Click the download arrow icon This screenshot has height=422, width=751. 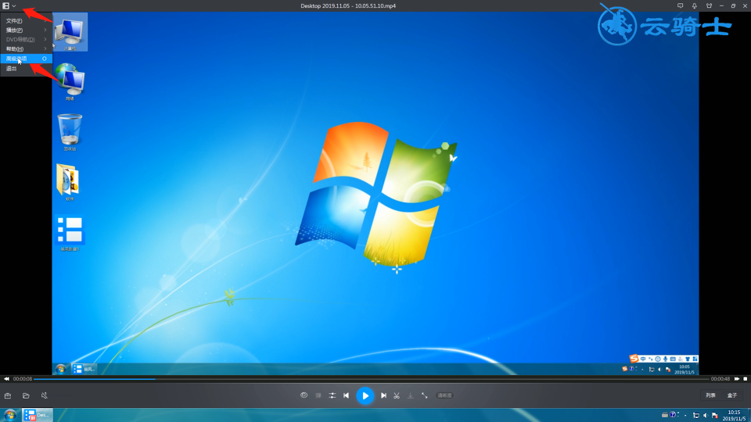coord(411,395)
